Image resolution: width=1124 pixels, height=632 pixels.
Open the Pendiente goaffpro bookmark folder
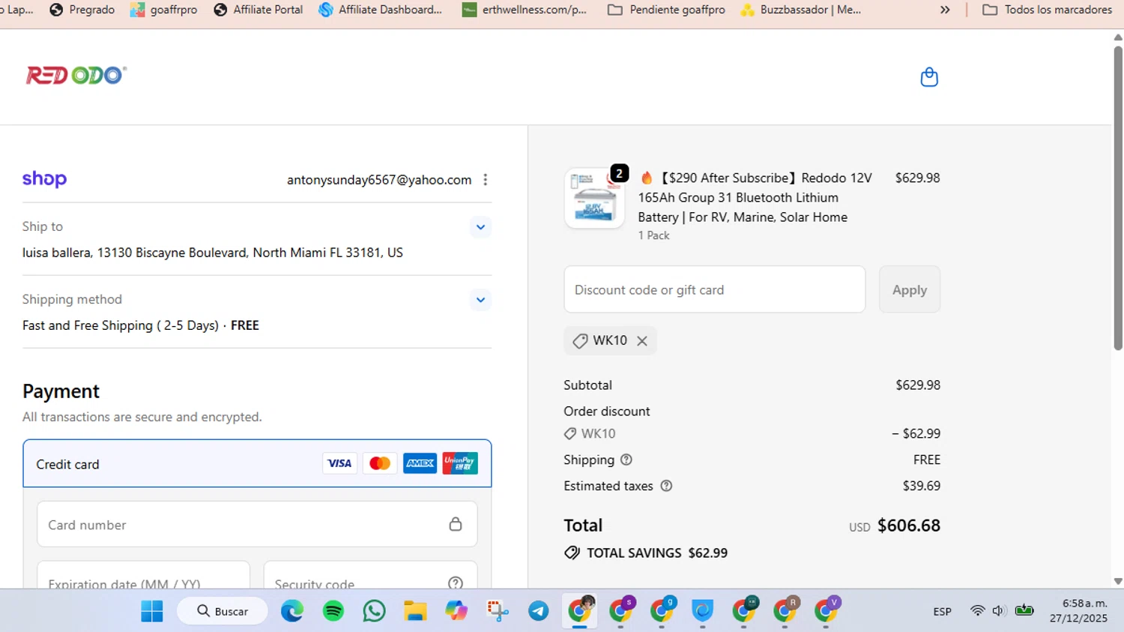666,10
